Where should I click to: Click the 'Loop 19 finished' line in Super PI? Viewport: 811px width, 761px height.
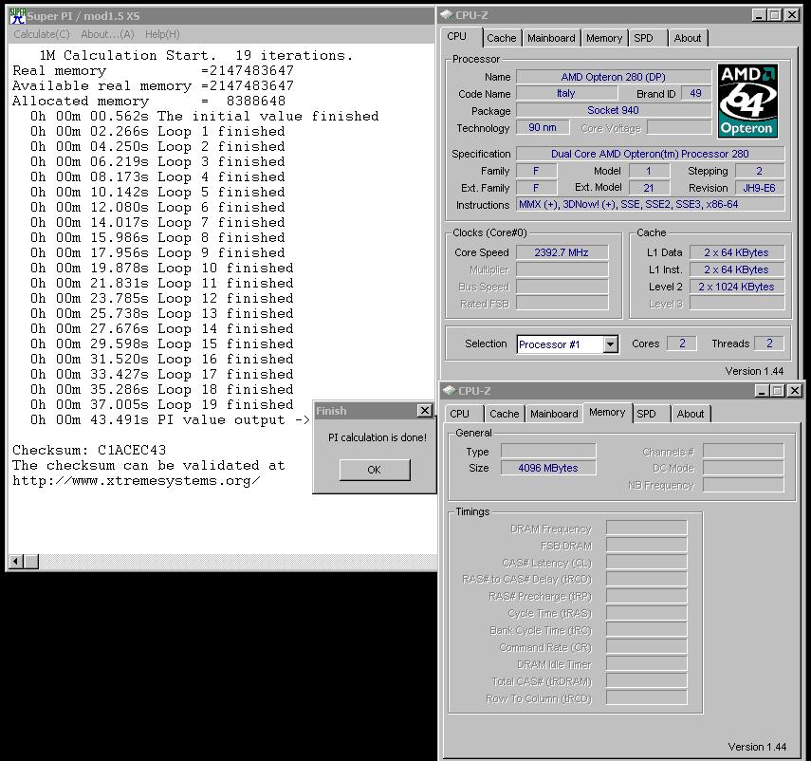(162, 404)
